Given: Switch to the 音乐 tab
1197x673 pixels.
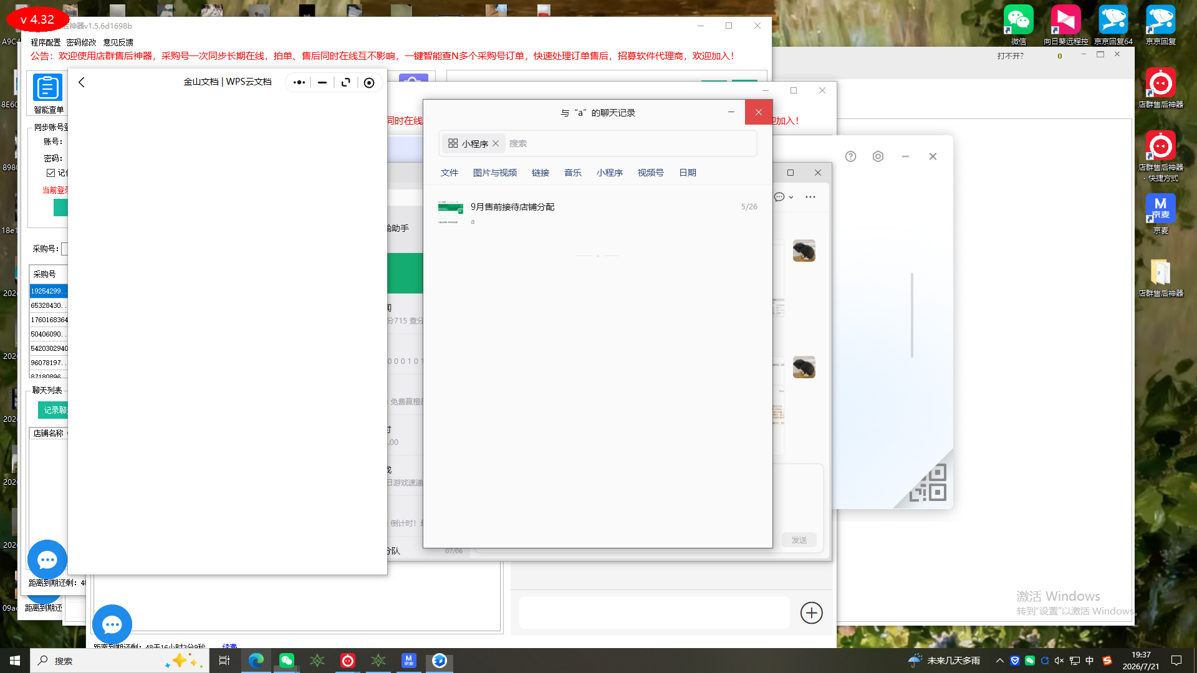Looking at the screenshot, I should [x=573, y=173].
